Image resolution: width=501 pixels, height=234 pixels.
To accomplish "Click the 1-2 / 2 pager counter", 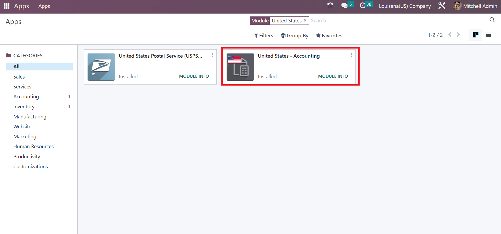I will [435, 35].
